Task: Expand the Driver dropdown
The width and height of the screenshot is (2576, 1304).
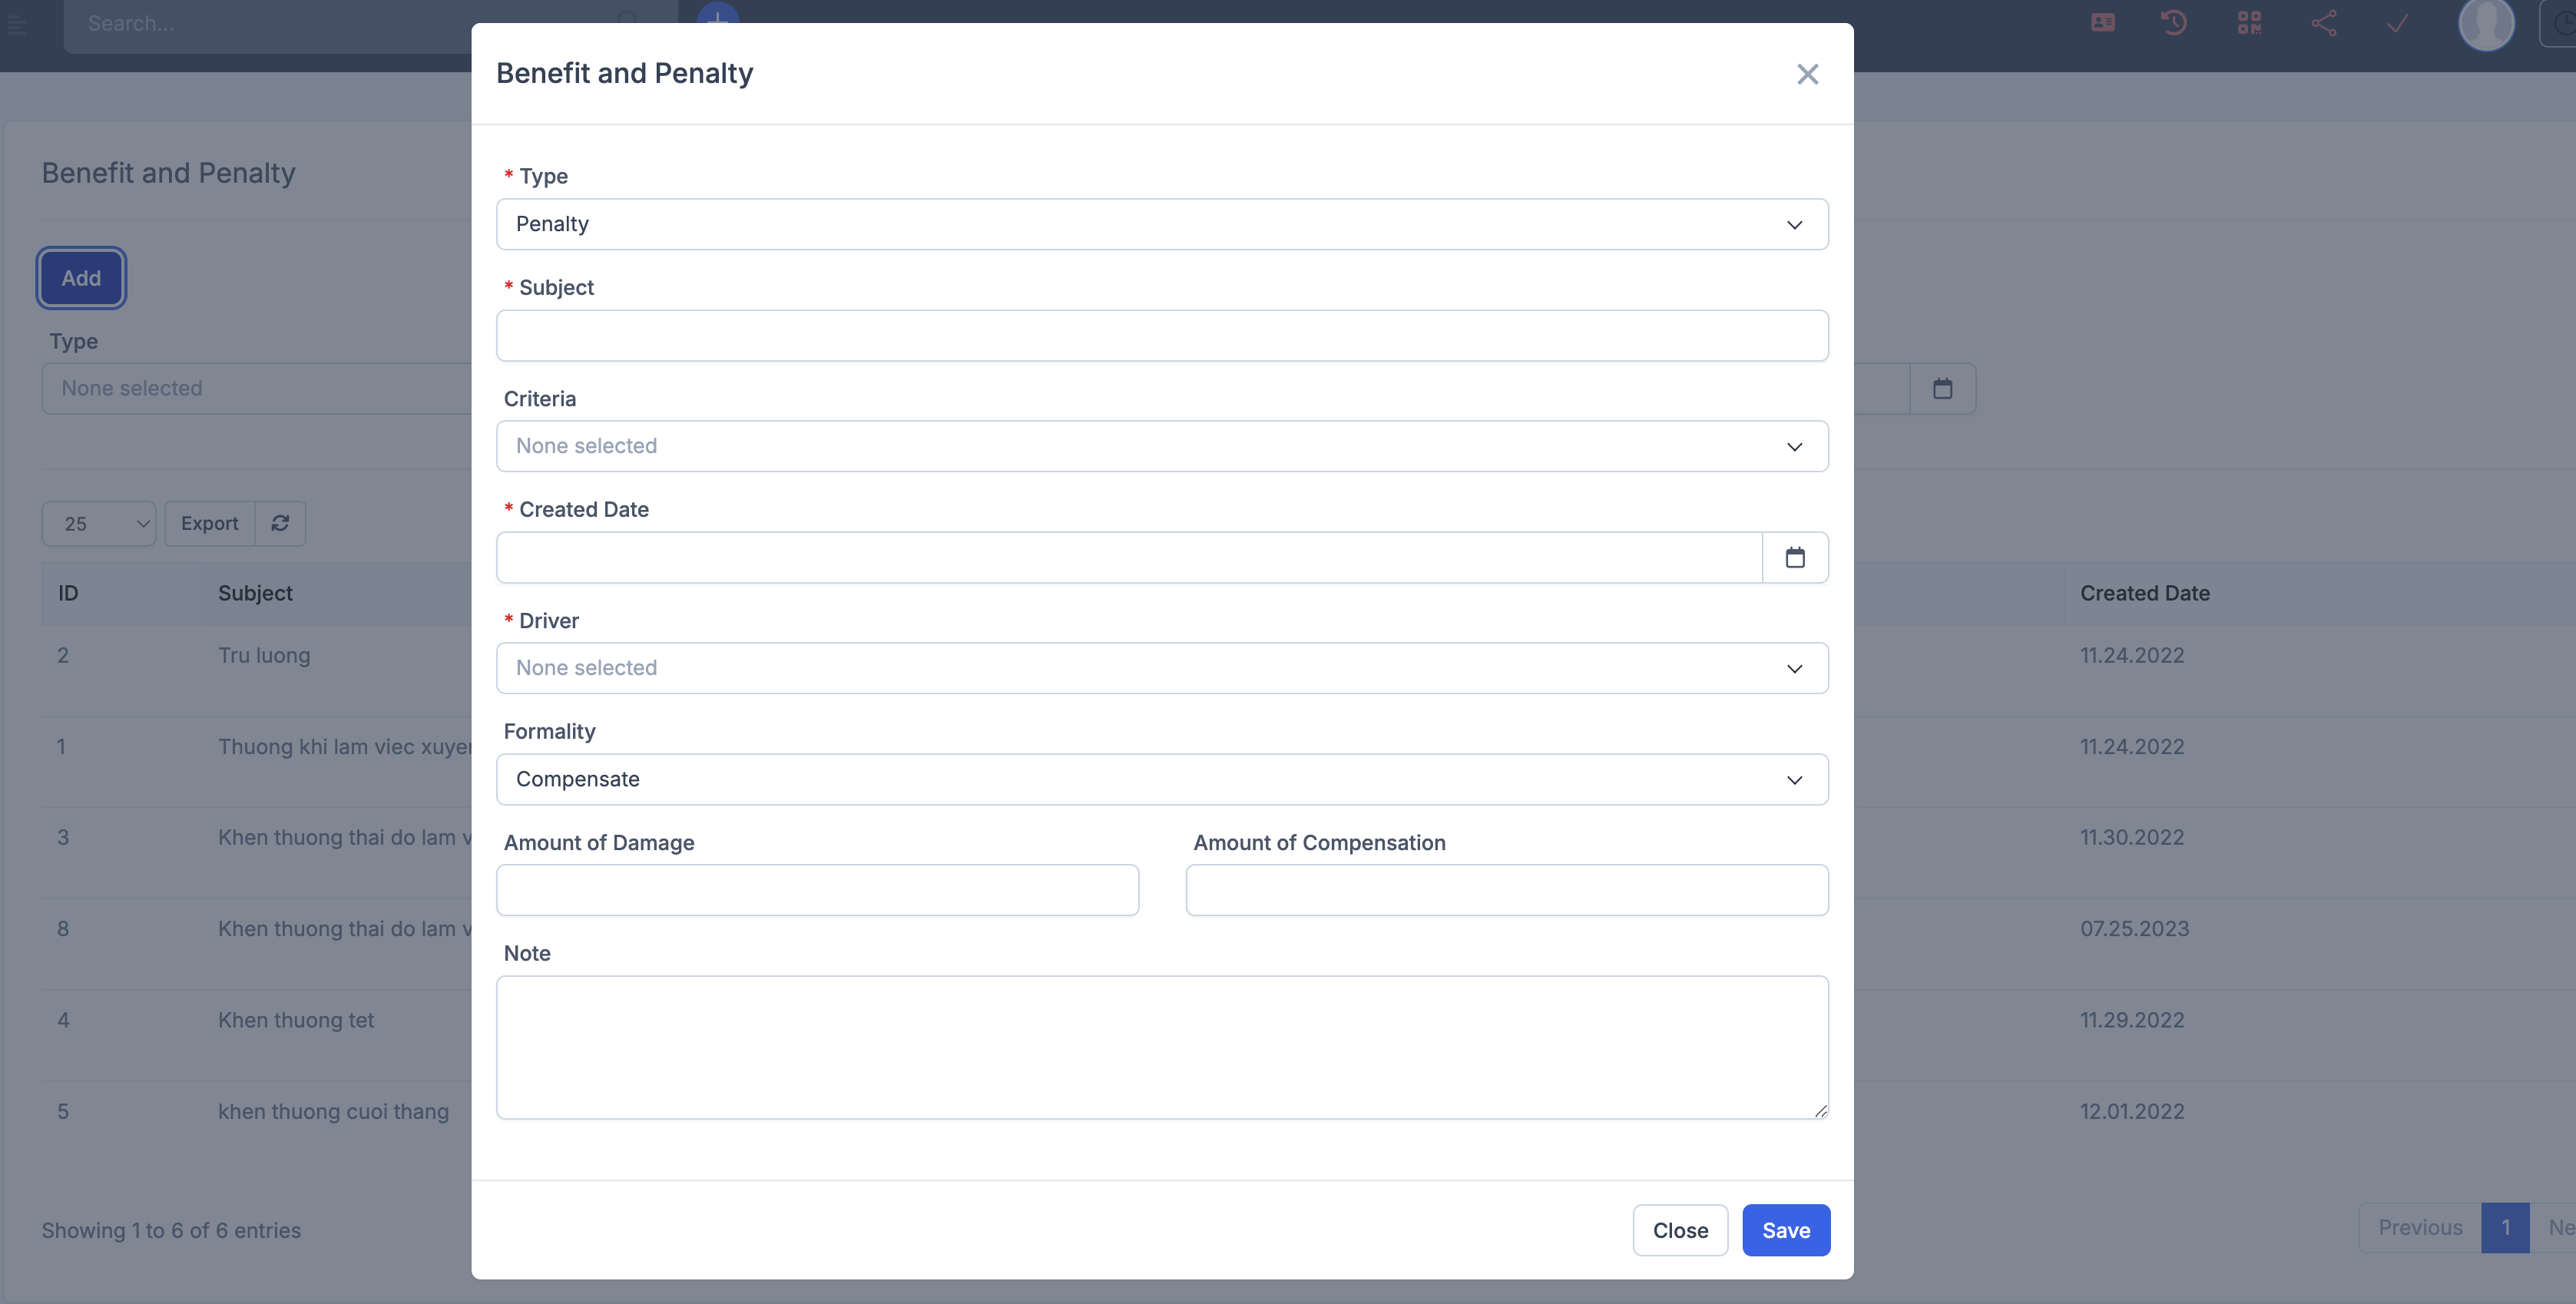Action: 1161,668
